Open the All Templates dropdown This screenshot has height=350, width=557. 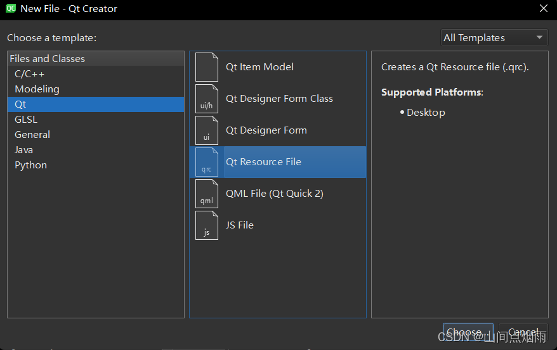pos(494,37)
